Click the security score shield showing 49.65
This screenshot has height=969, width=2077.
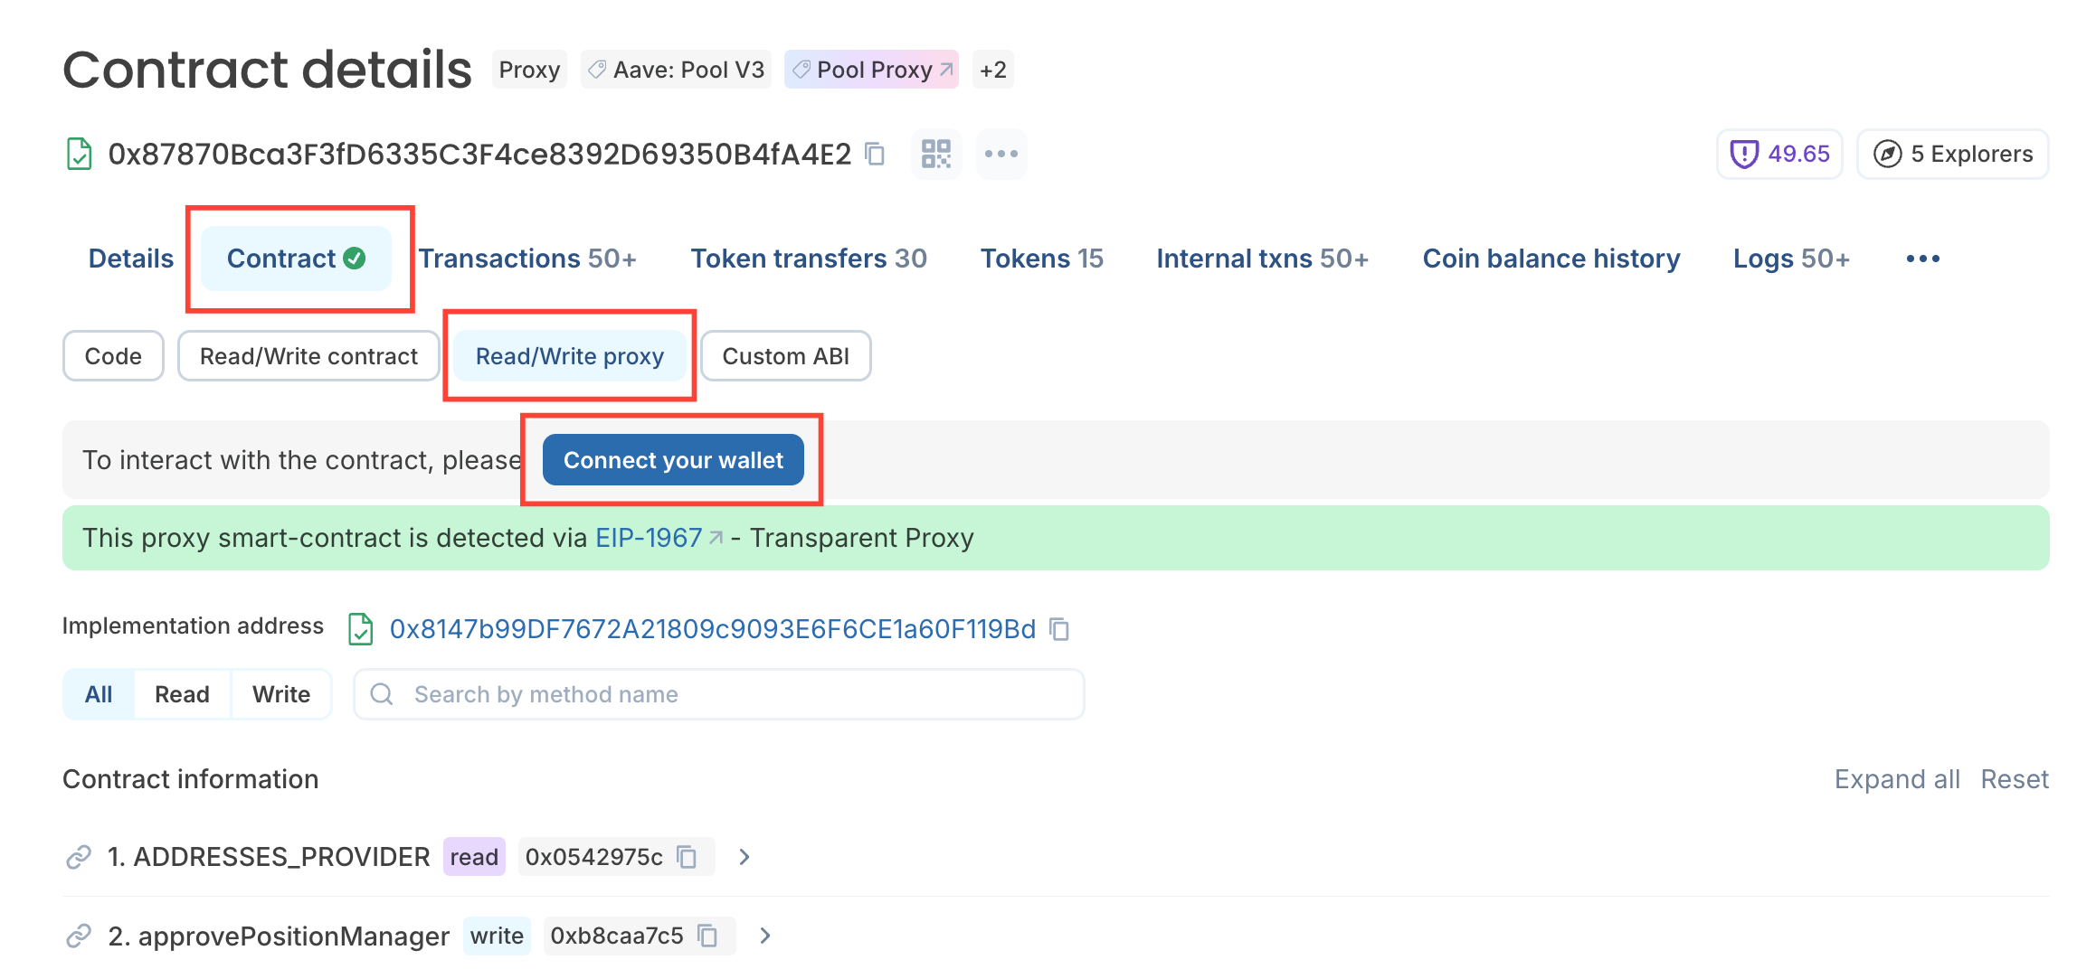pos(1778,154)
